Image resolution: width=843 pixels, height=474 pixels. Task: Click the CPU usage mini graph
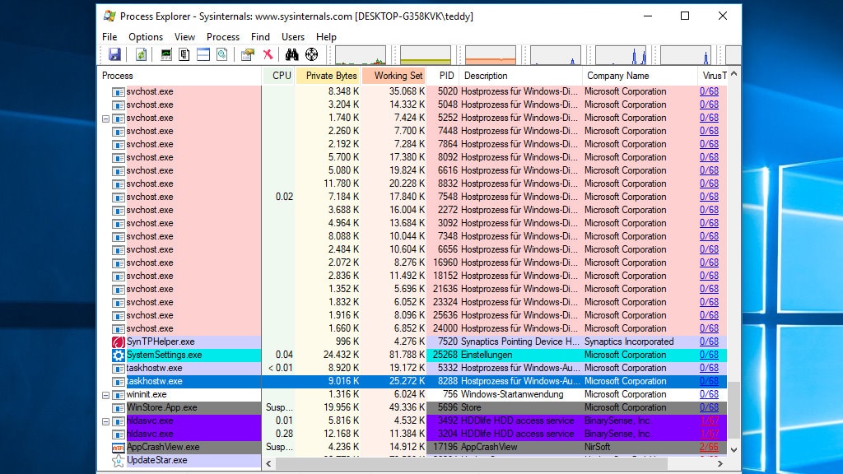[361, 55]
